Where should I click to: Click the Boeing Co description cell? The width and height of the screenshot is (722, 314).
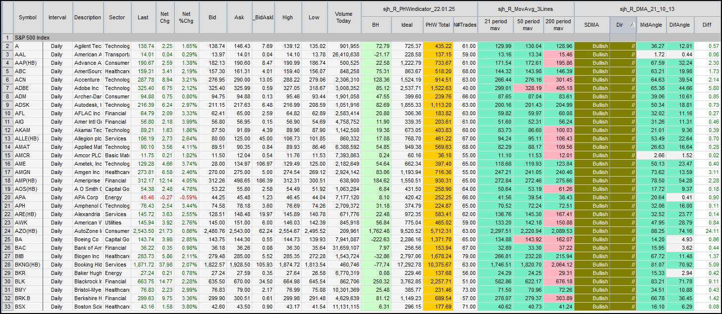tap(88, 239)
